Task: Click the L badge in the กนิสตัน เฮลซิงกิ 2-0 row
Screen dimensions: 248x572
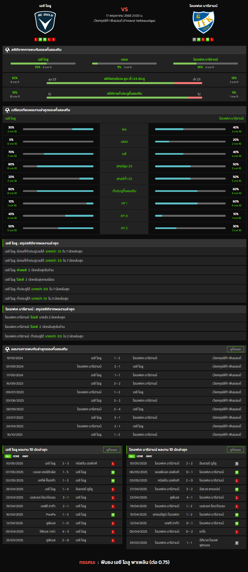Action: pyautogui.click(x=237, y=481)
